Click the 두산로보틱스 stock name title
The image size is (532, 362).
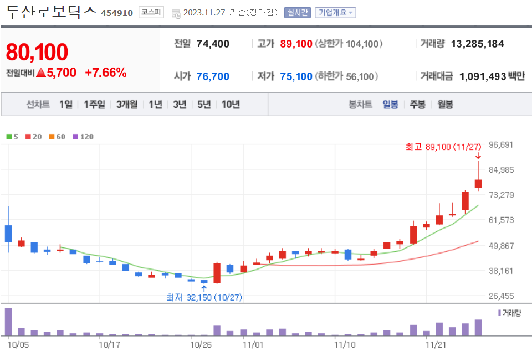coord(52,12)
